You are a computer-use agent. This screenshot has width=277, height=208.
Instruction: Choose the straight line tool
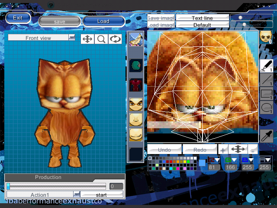pos(267,80)
